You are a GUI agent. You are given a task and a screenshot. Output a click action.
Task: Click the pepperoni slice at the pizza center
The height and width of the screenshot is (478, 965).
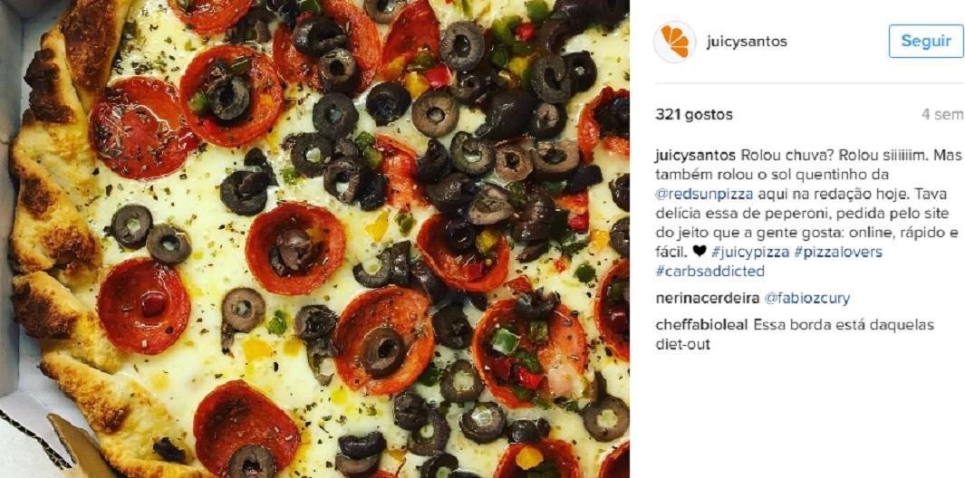coord(295,248)
